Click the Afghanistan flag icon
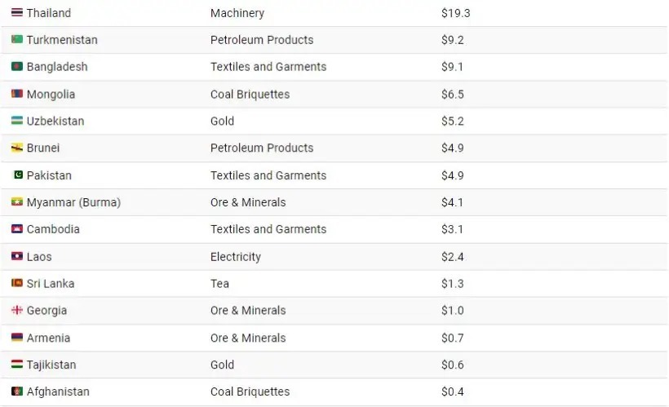This screenshot has height=407, width=669. point(17,391)
